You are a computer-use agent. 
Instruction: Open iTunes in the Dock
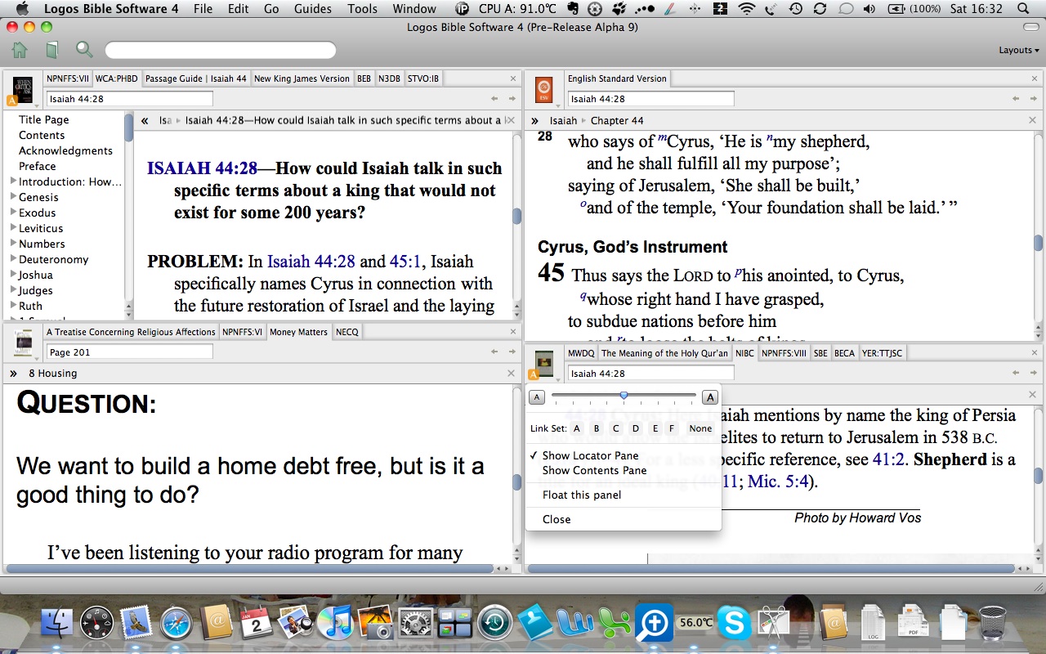334,624
